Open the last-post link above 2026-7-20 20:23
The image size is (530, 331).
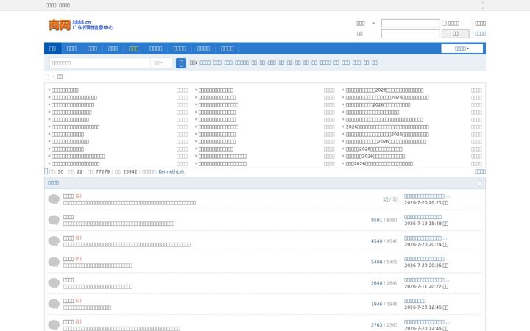(427, 196)
